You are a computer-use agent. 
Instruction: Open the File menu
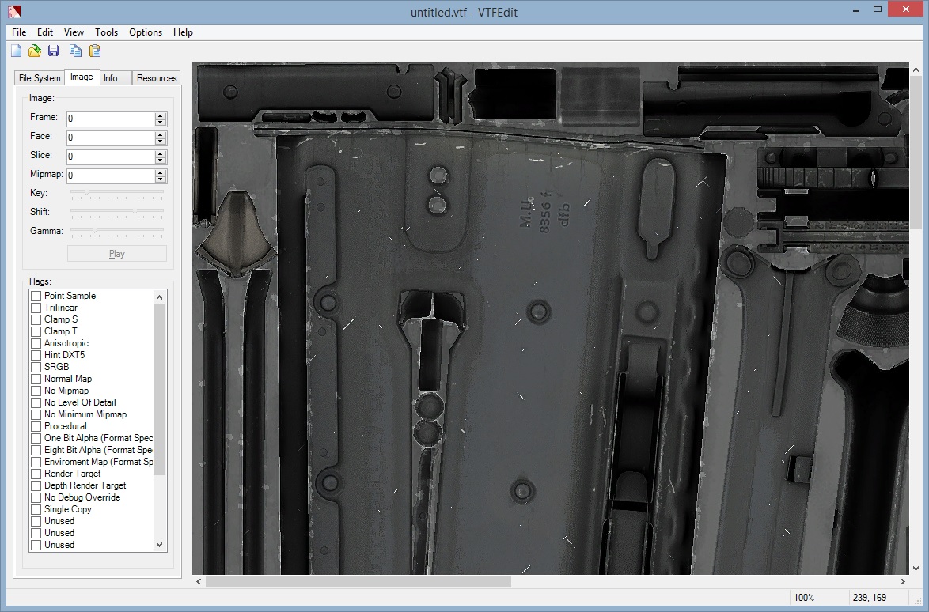coord(19,32)
